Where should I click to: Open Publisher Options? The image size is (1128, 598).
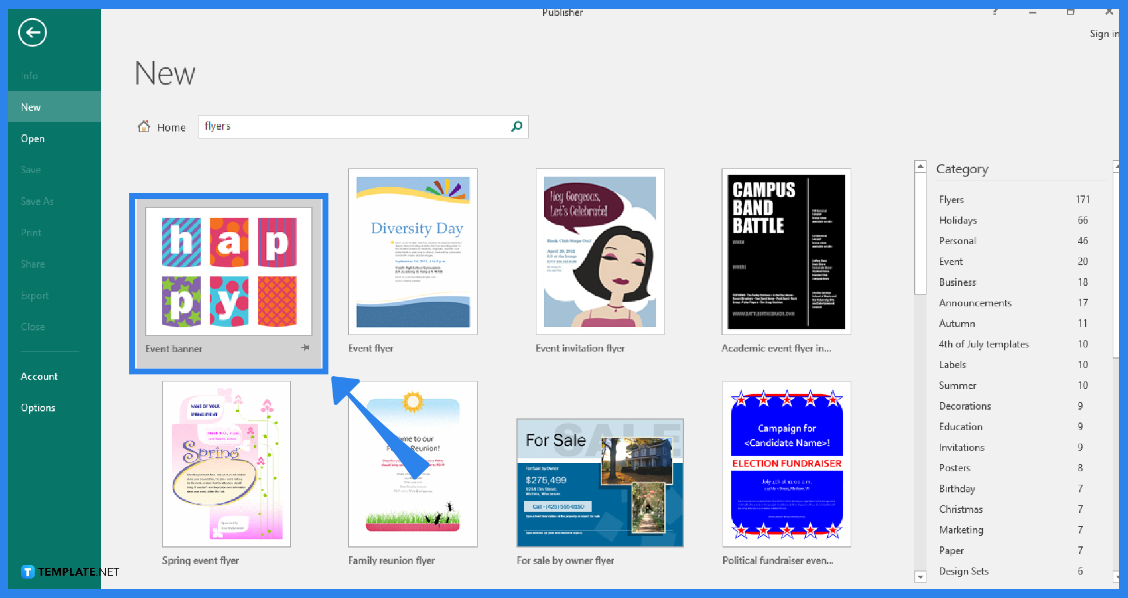(x=38, y=407)
